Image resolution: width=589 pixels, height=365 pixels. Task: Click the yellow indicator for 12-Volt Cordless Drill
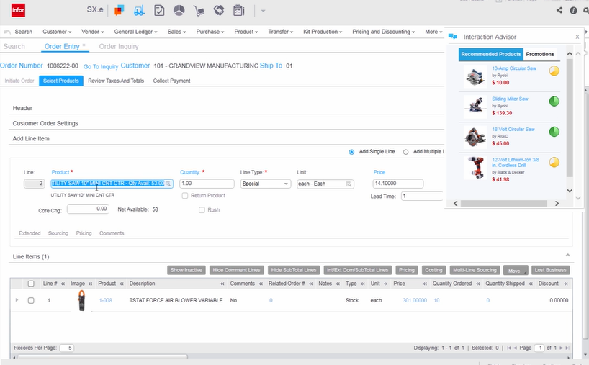point(554,162)
